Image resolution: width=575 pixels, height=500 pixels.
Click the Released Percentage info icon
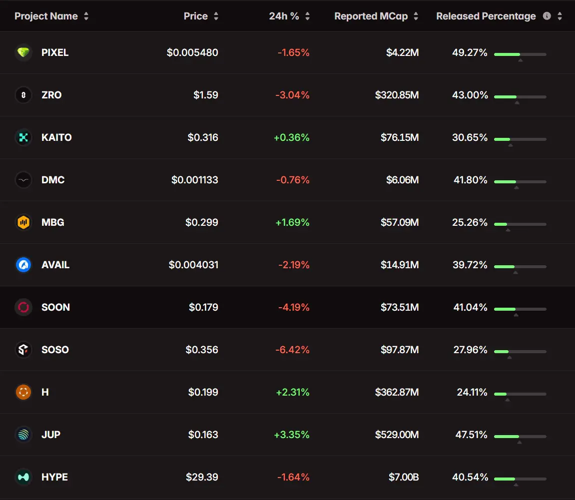(x=547, y=16)
